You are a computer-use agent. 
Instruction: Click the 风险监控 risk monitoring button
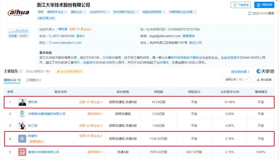click(264, 5)
